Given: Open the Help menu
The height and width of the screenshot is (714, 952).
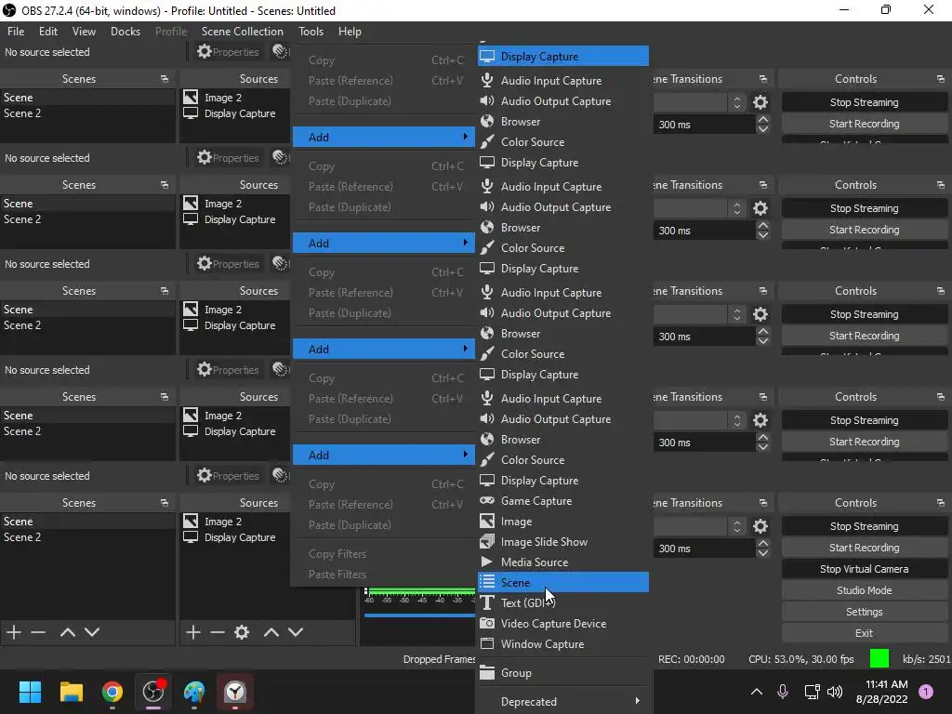Looking at the screenshot, I should tap(350, 32).
